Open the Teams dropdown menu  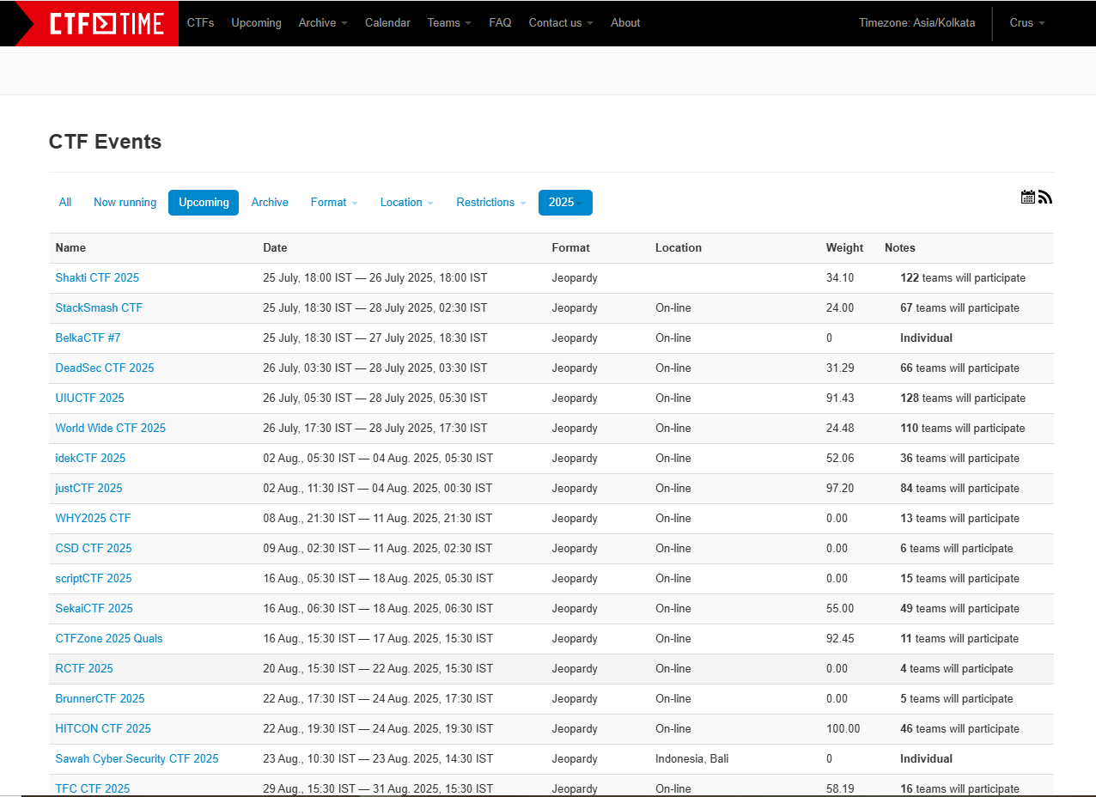449,23
